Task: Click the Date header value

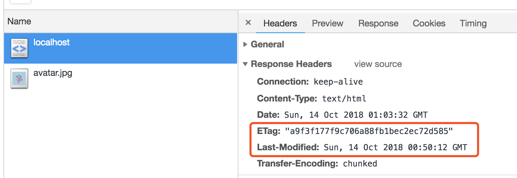Action: click(x=356, y=115)
